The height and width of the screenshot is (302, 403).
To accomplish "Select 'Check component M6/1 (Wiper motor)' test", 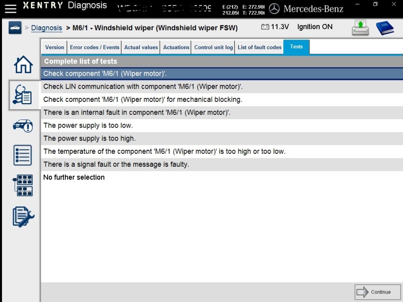I will [x=222, y=73].
